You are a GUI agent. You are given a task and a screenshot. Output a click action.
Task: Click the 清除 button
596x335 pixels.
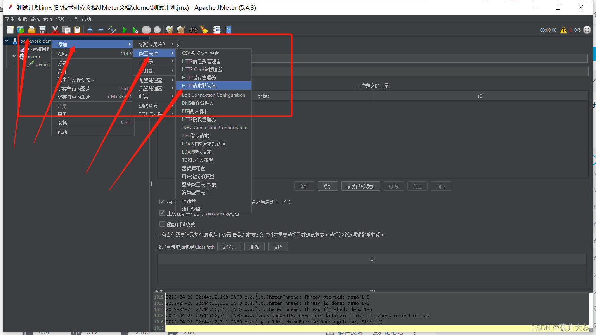[x=278, y=247]
